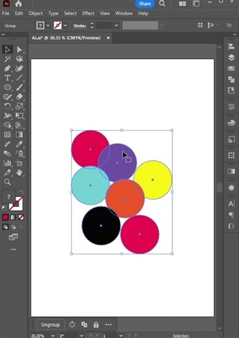Screen dimensions: 239x338
Task: Set paint mode to Color
Action: [x=5, y=217]
